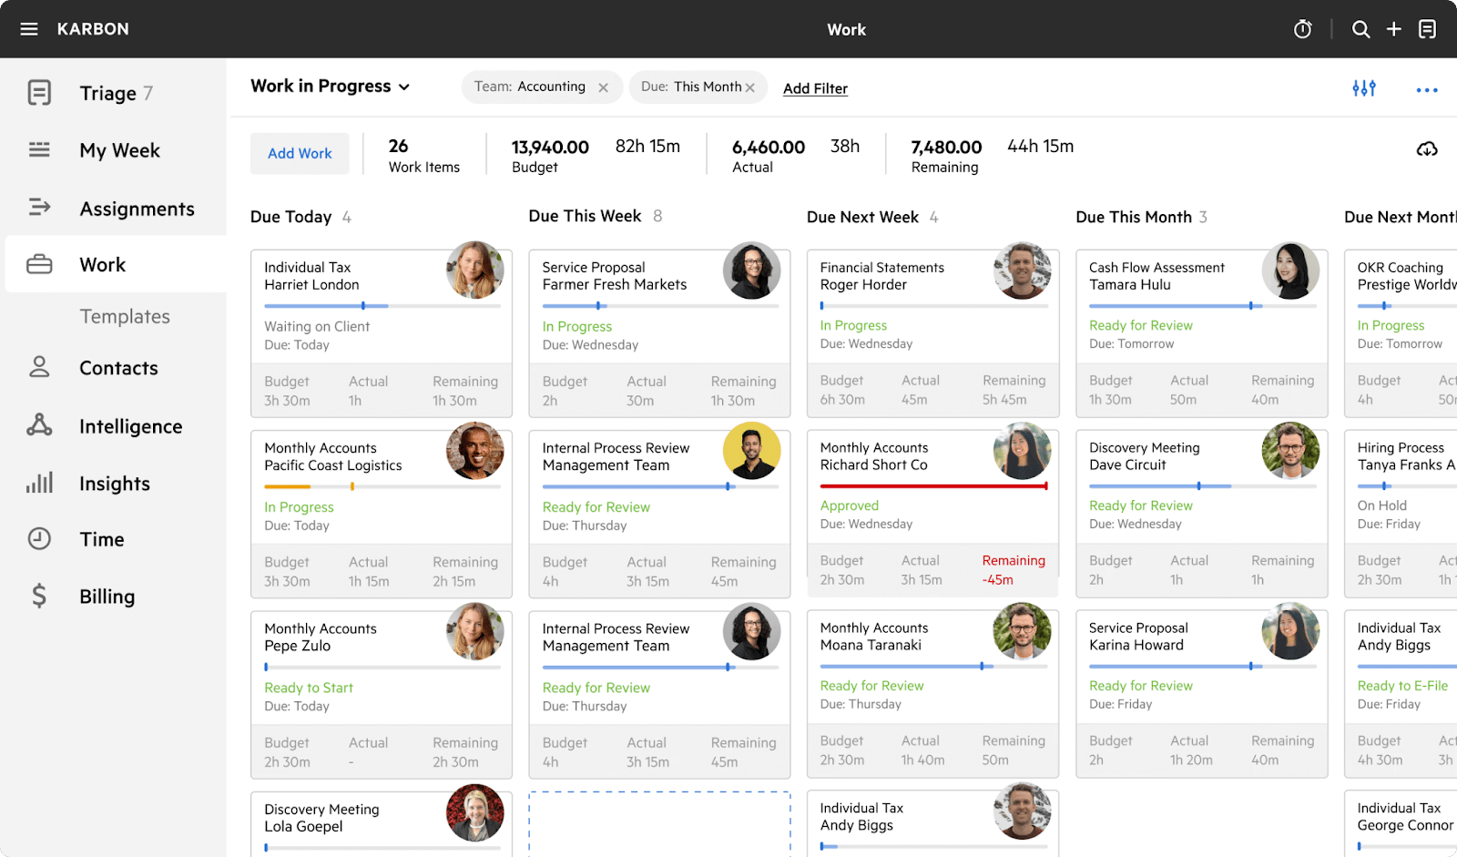
Task: Click the Contacts person icon in sidebar
Action: click(x=38, y=368)
